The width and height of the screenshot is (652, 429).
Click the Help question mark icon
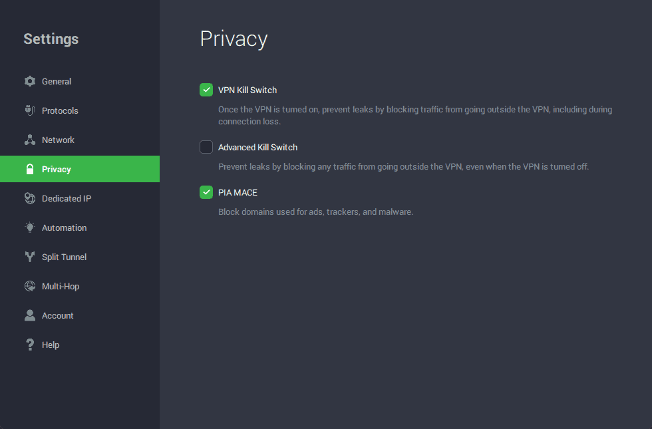pos(29,345)
